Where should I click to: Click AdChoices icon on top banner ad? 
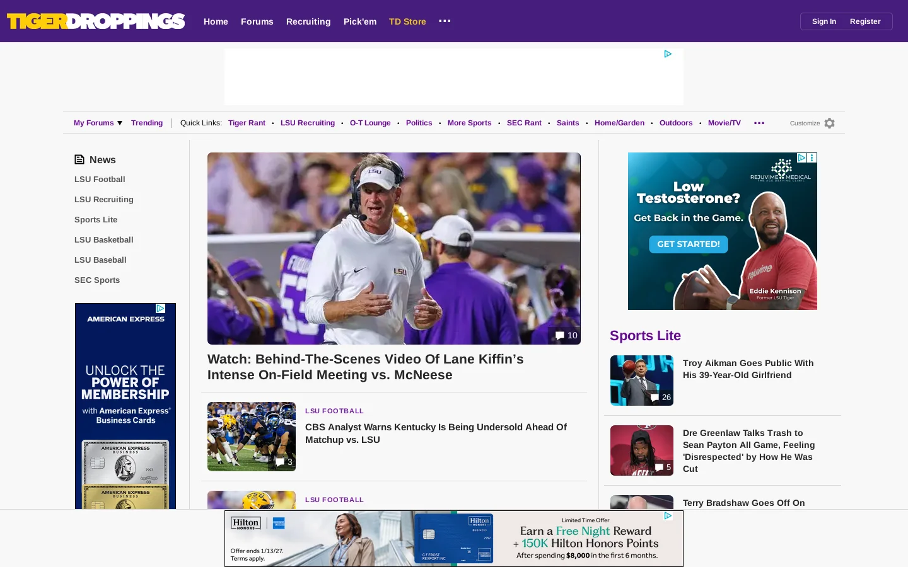click(668, 54)
